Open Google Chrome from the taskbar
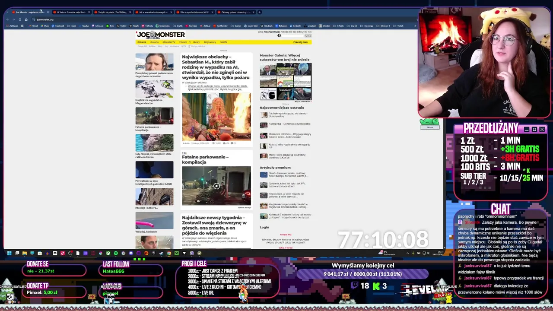This screenshot has width=553, height=311. tap(169, 253)
